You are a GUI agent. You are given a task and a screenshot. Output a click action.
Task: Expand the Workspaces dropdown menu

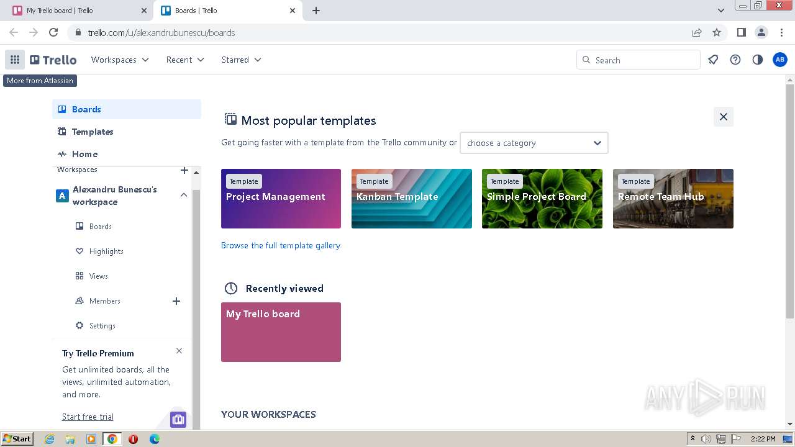point(120,60)
